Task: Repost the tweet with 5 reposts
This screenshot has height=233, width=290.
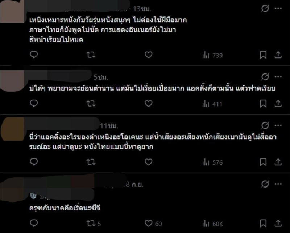Action: 94,224
